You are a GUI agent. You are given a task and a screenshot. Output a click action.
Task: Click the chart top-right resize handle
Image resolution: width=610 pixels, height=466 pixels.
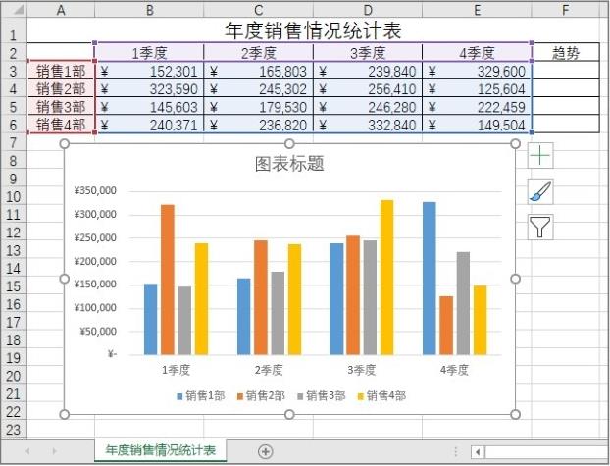[x=515, y=144]
